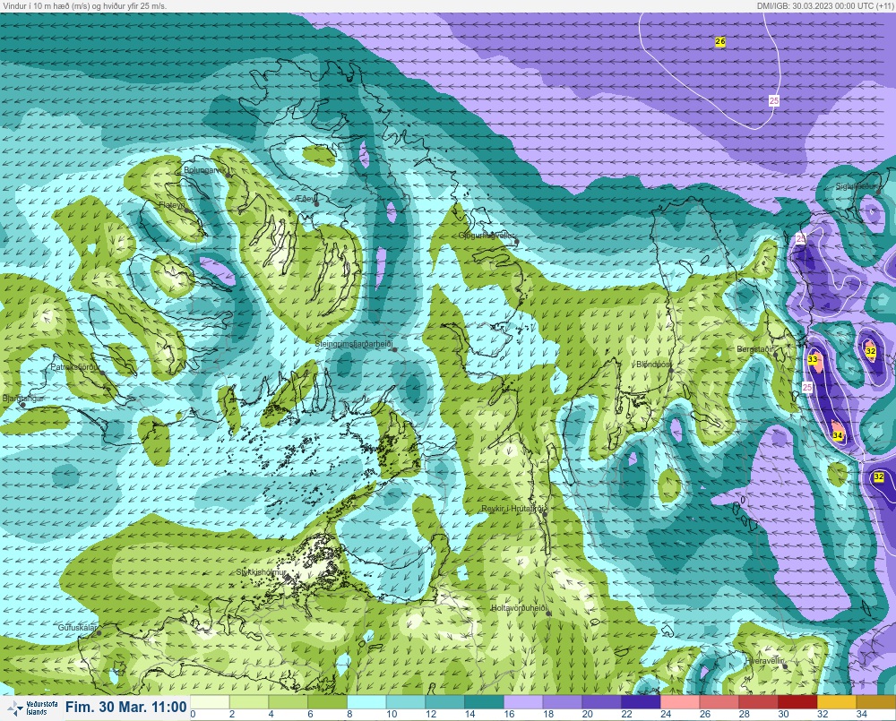The height and width of the screenshot is (721, 896).
Task: Click the 'DMI/IGB: 30.03.2023 00:00 UTC' run label
Action: 824,5
